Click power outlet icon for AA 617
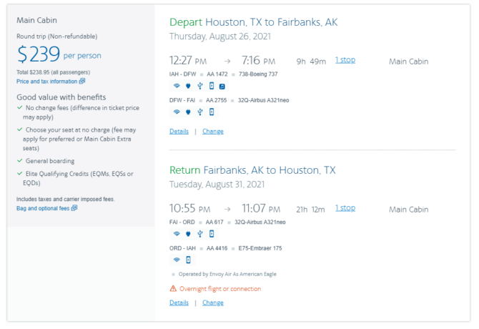Screen dimensions: 479x329 (x=188, y=233)
